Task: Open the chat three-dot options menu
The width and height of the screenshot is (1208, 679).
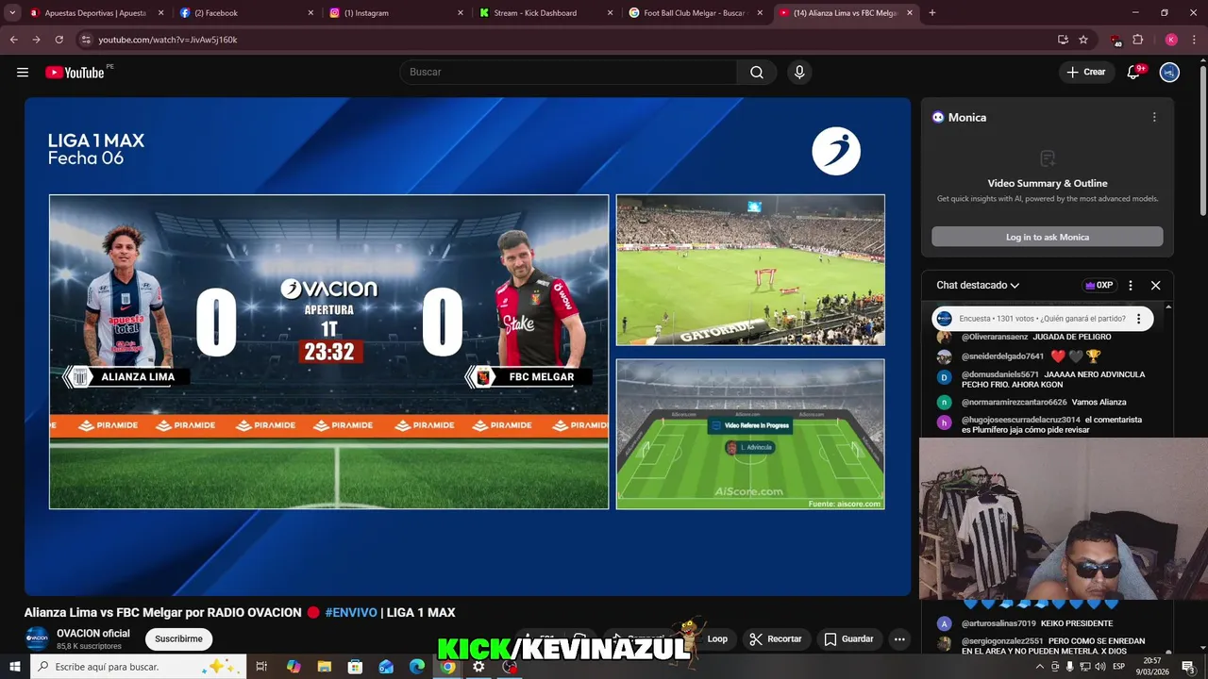Action: [1131, 285]
